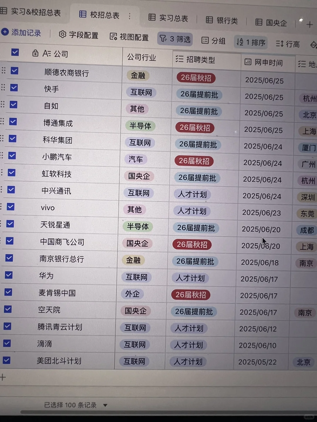Uncheck the 博通集成 row checkbox

(x=13, y=121)
